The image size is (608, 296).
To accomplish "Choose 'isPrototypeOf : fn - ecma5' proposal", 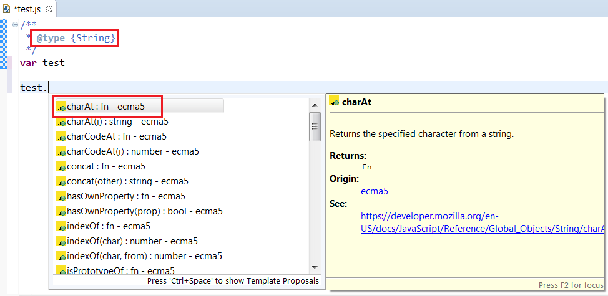I will [115, 270].
